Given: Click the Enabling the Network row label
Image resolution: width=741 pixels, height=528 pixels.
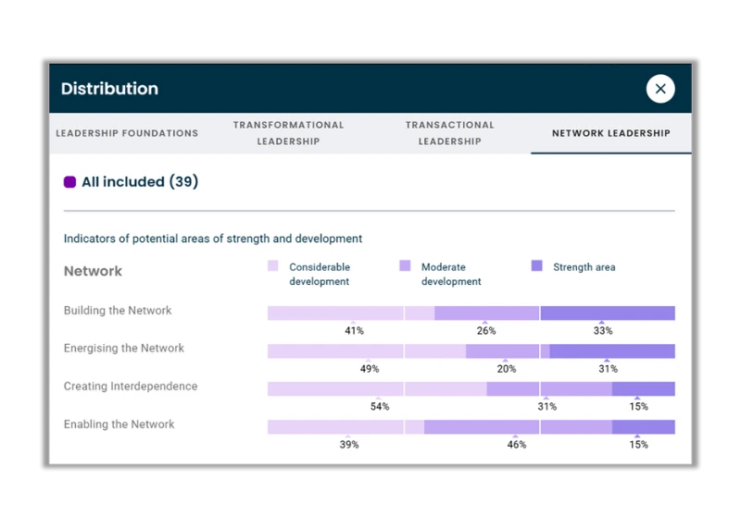Looking at the screenshot, I should click(x=119, y=424).
